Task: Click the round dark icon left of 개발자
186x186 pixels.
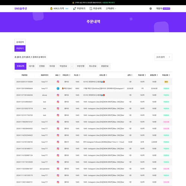Action: point(151,9)
